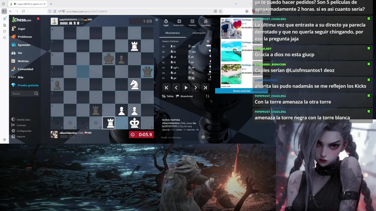Viewport: 376px width, 211px height.
Task: Click the black king on the board
Action: (109, 59)
